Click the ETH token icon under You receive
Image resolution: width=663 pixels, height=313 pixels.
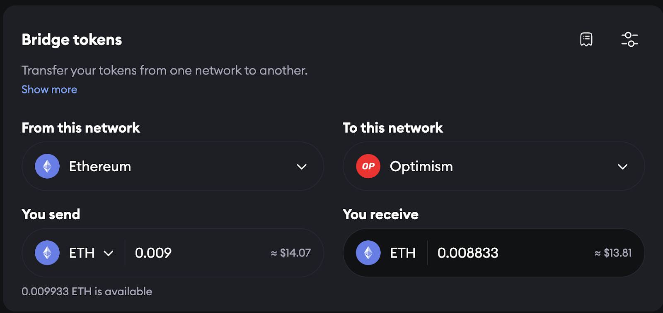tap(368, 253)
